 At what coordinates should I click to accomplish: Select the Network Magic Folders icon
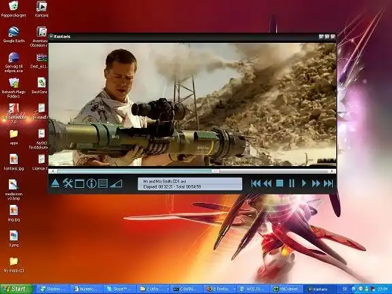[14, 88]
